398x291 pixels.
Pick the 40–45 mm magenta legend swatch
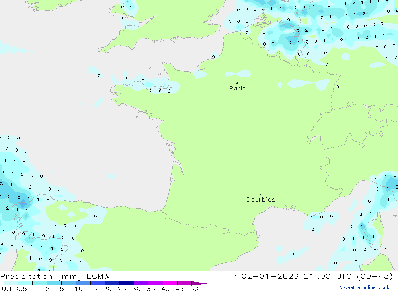(x=170, y=283)
